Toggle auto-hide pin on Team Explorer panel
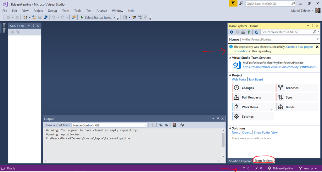The width and height of the screenshot is (322, 172). pyautogui.click(x=313, y=26)
